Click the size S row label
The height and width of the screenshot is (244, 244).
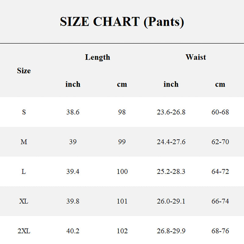point(24,112)
